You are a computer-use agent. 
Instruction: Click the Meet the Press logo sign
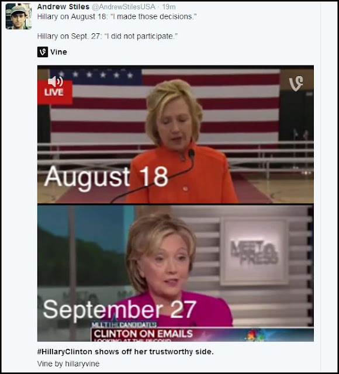[x=254, y=252]
